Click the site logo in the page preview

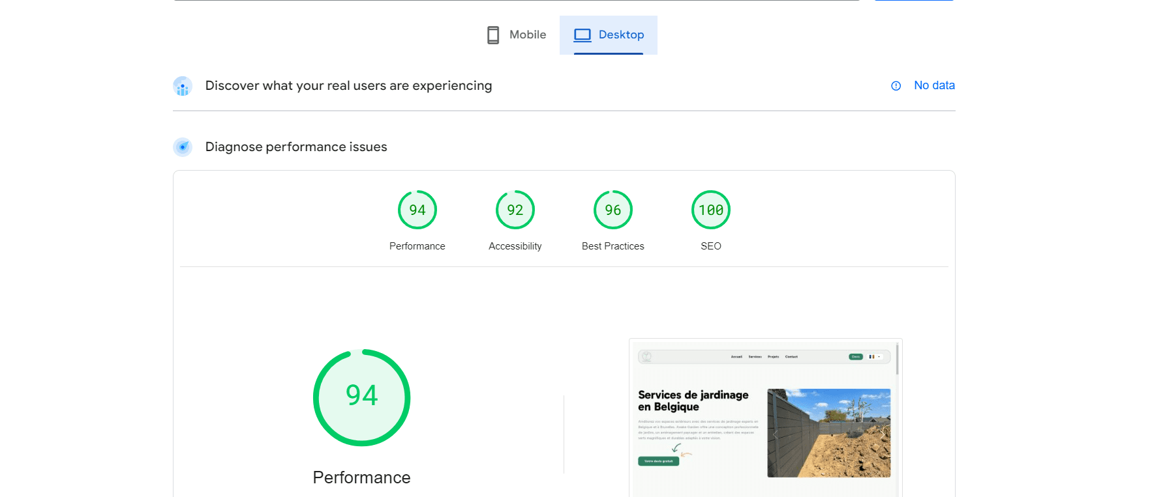pyautogui.click(x=646, y=357)
